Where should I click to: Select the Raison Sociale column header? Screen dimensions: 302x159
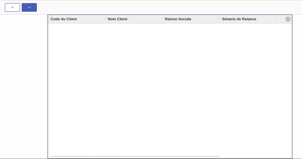coord(191,19)
